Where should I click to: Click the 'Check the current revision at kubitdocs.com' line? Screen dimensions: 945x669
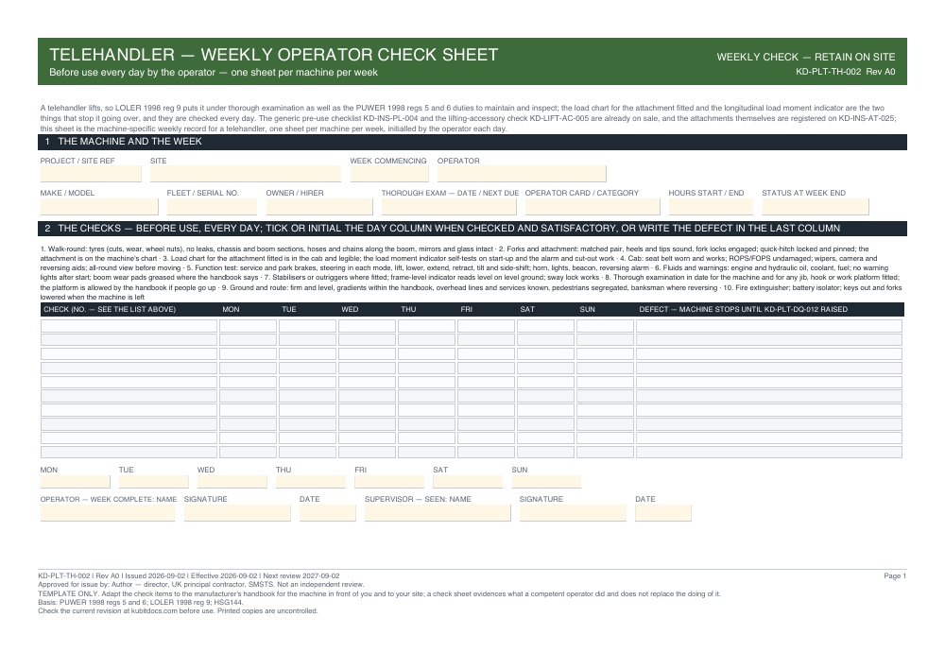click(x=178, y=610)
